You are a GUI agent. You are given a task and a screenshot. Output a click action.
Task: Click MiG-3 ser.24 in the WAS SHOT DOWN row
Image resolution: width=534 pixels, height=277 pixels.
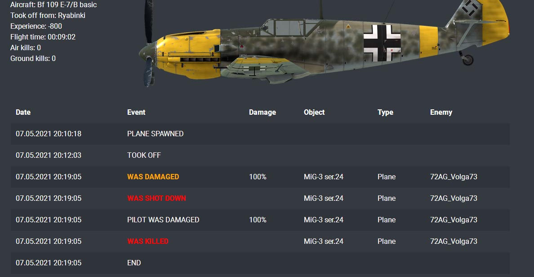click(x=324, y=198)
